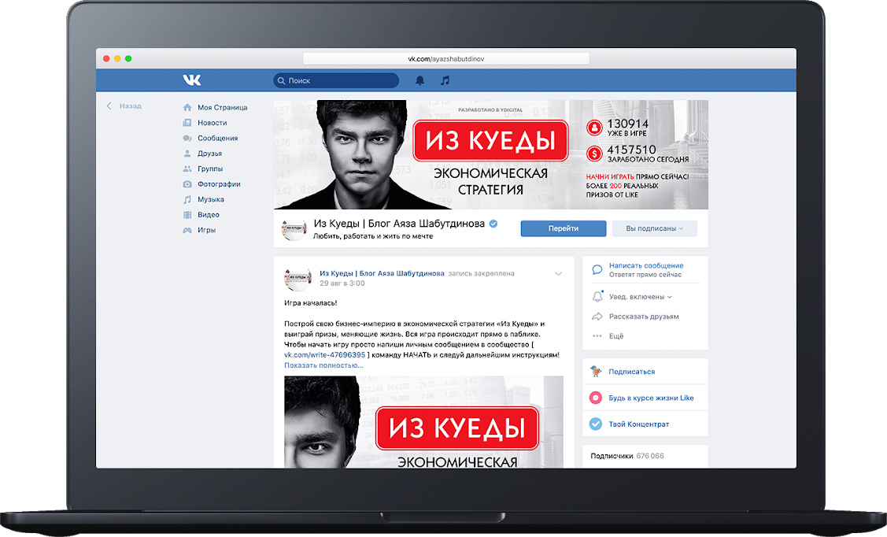Focus the Поиск search field
Image resolution: width=887 pixels, height=537 pixels.
click(336, 80)
